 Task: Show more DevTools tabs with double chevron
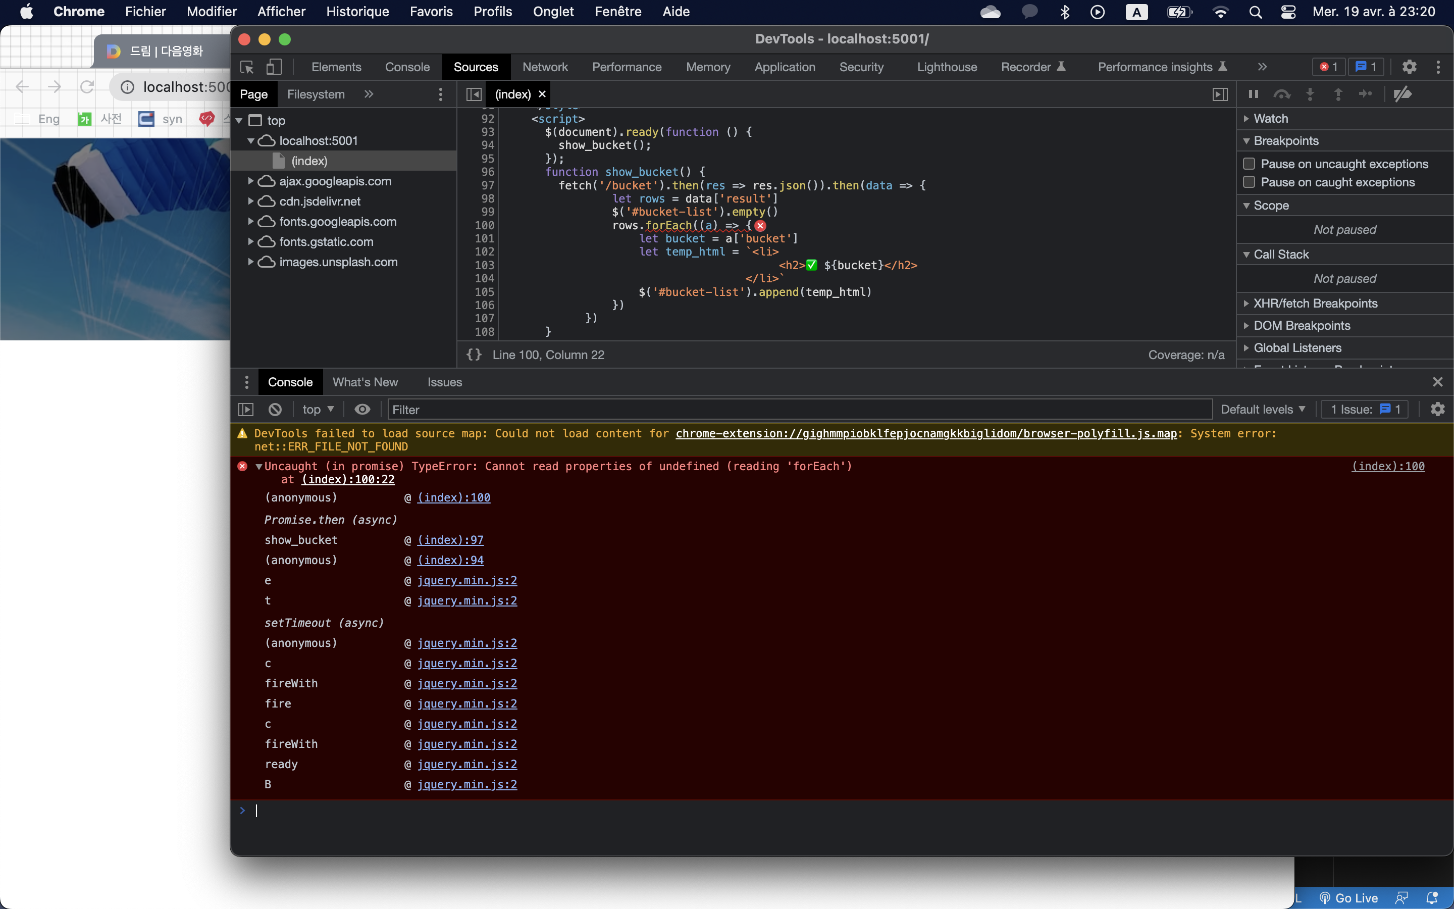(x=1262, y=67)
